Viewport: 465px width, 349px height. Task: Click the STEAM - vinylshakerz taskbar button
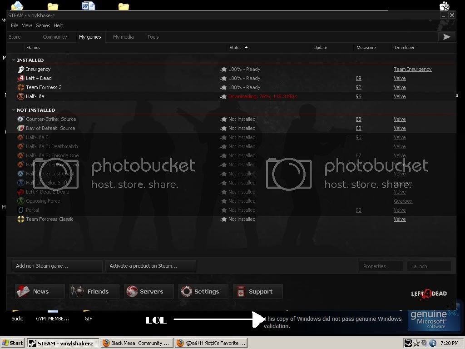pos(63,343)
